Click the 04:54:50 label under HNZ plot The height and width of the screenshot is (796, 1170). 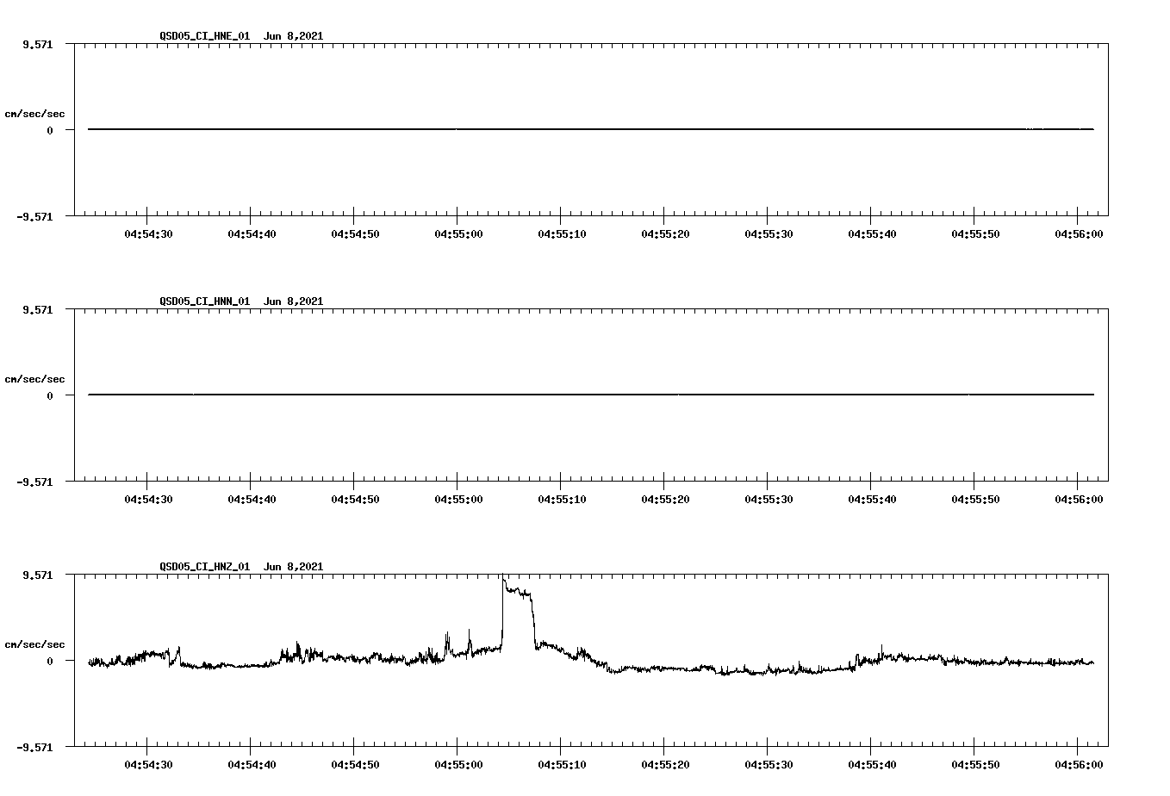(x=355, y=765)
